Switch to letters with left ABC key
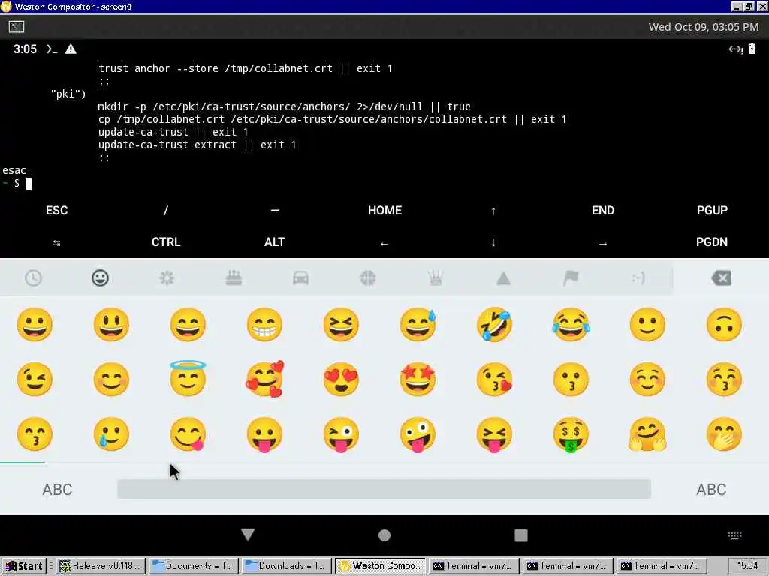769x576 pixels. click(x=57, y=489)
